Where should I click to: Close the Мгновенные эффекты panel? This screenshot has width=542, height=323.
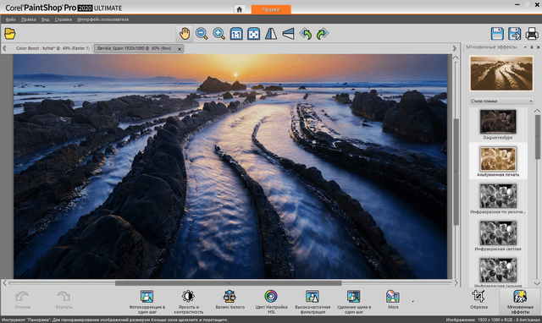coord(538,47)
